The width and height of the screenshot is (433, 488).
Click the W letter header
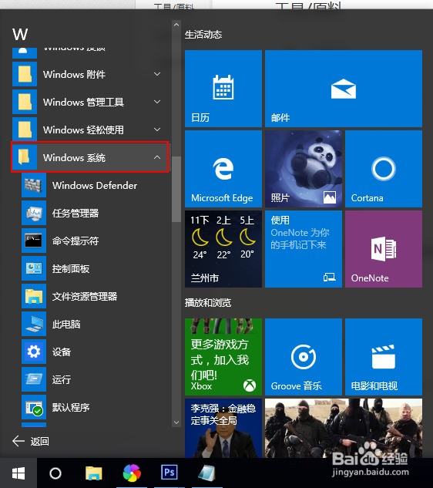point(20,34)
